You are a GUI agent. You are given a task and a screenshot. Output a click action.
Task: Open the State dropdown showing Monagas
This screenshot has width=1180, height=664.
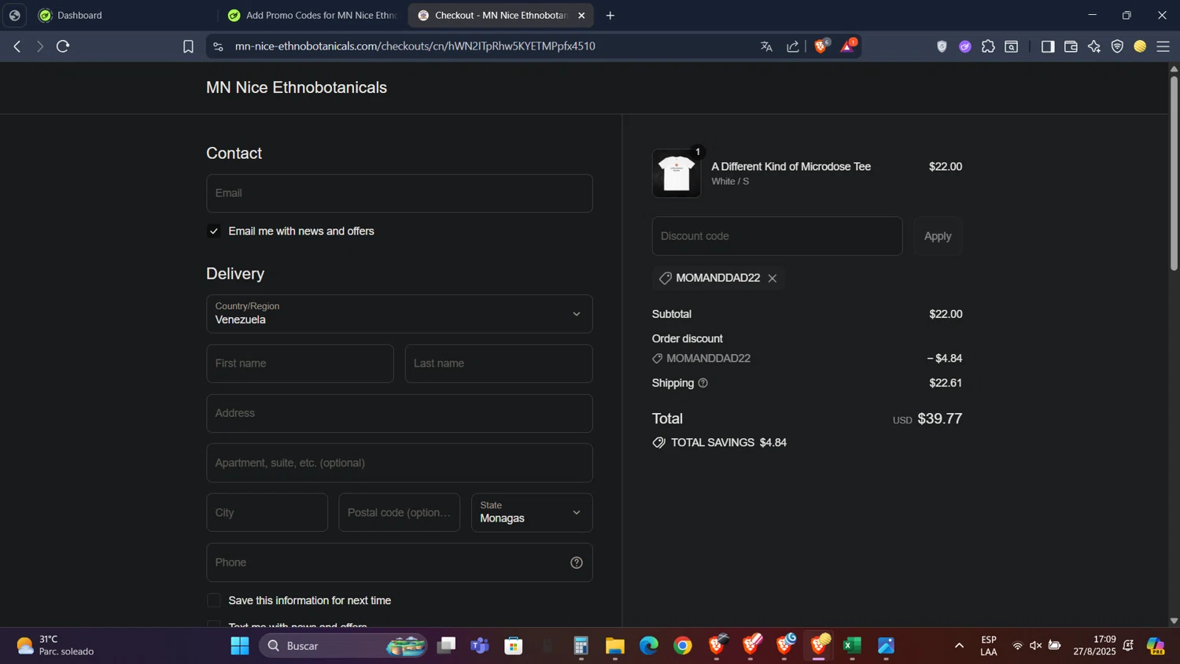(532, 513)
